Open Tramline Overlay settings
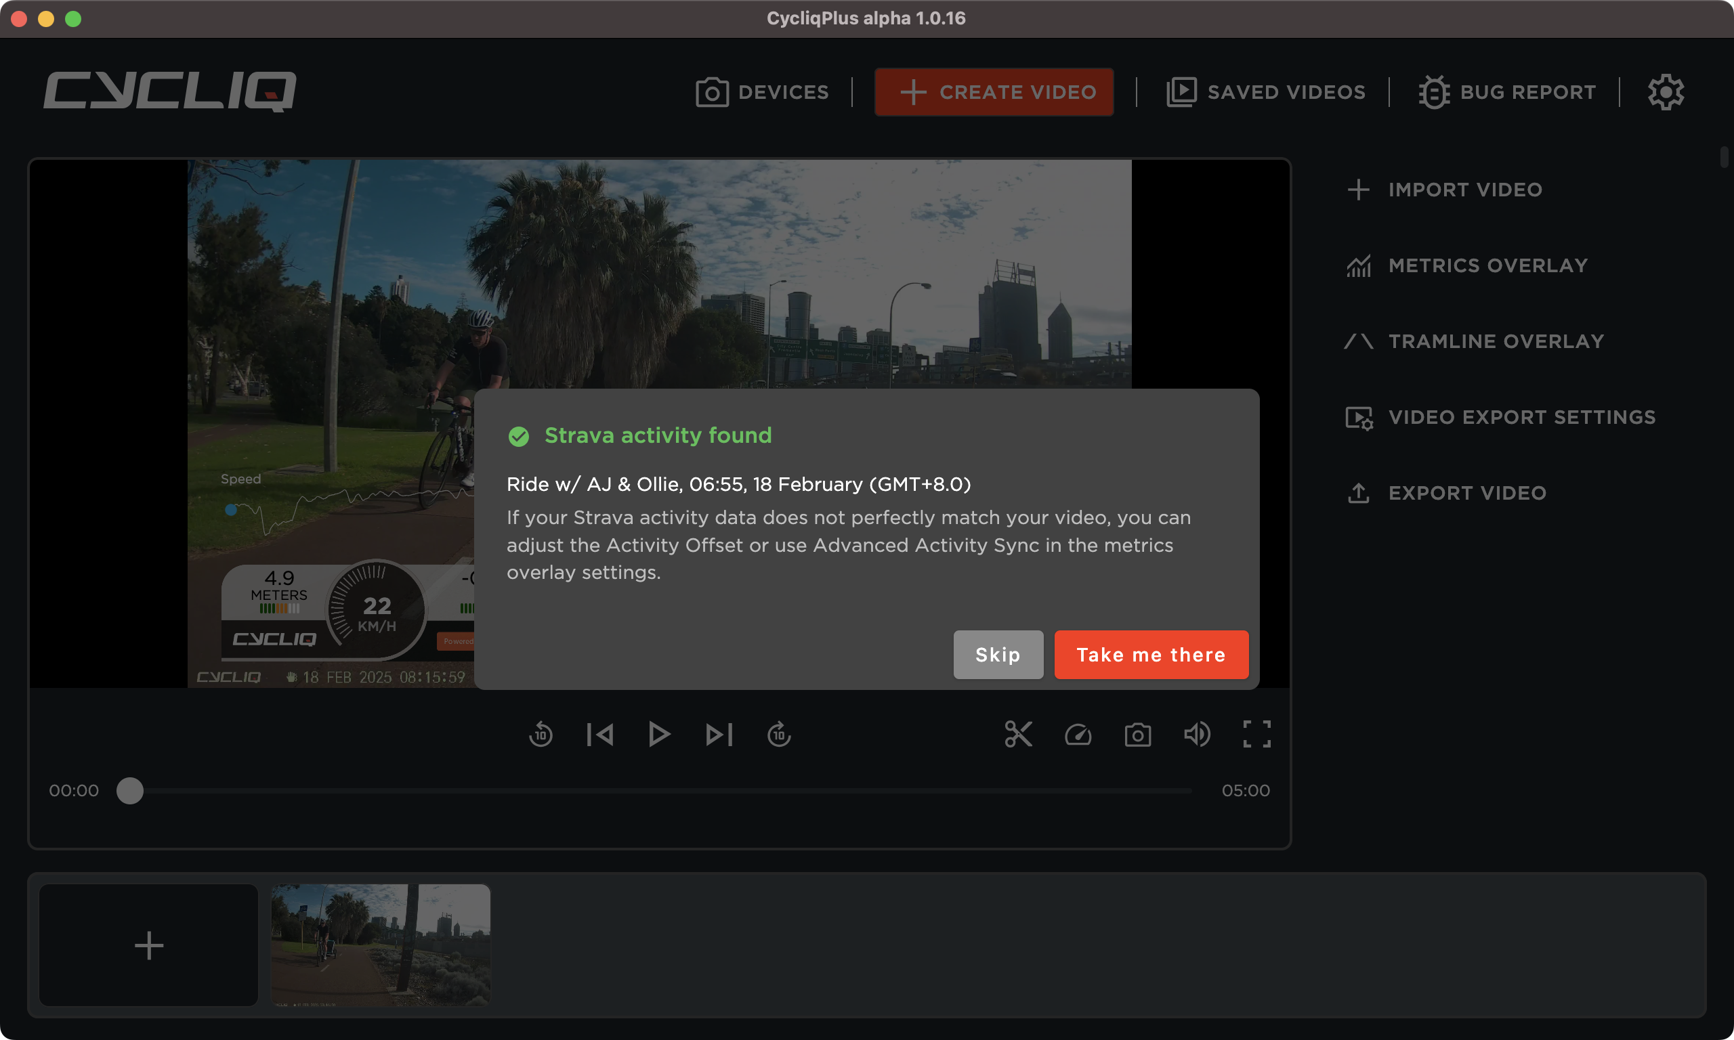 click(1475, 341)
